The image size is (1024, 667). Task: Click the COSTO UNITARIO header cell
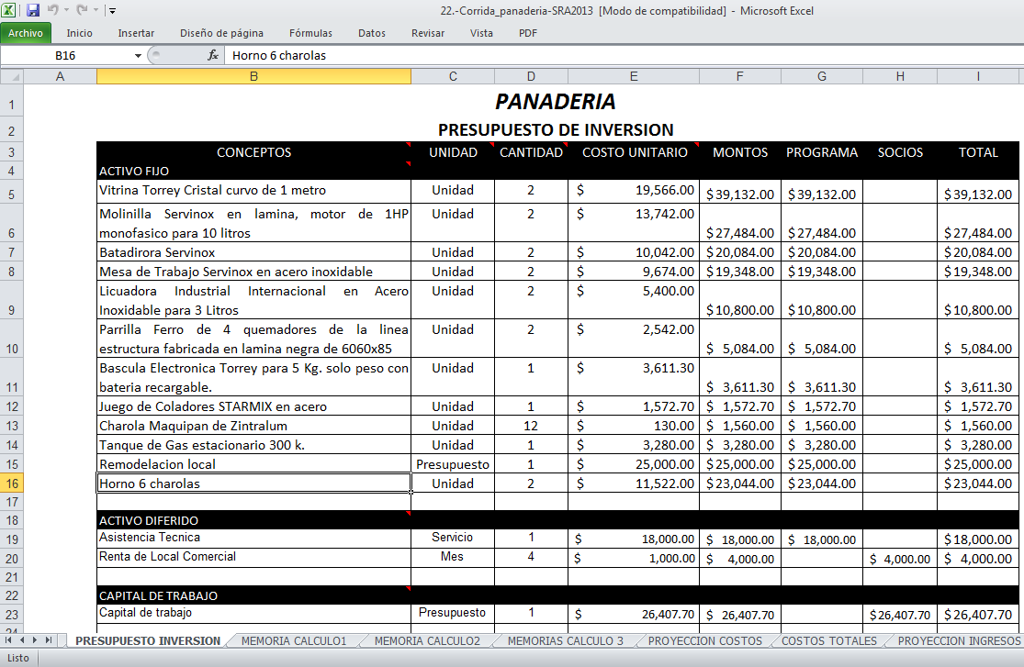tap(634, 152)
